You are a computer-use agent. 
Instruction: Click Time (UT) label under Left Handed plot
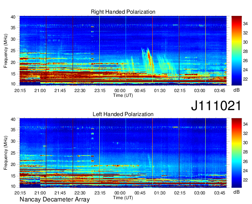(x=123, y=198)
